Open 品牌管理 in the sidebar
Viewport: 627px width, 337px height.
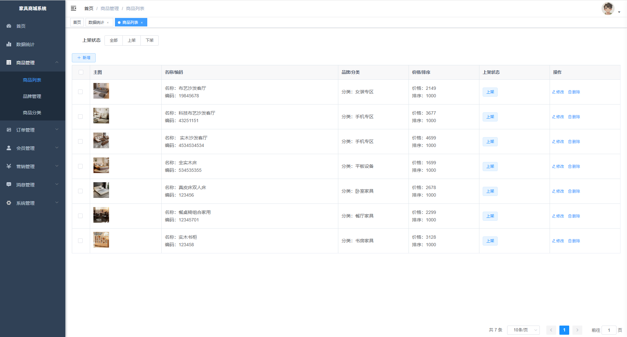tap(32, 96)
